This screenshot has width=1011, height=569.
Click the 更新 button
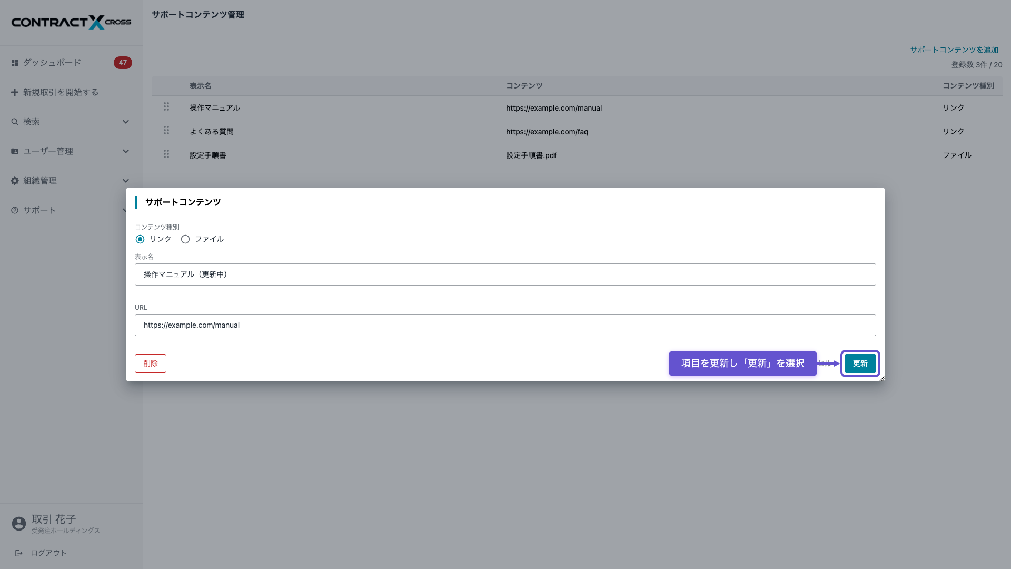[x=860, y=364]
